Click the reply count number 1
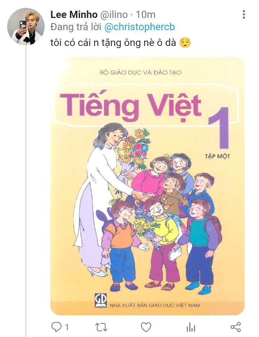 [67, 327]
